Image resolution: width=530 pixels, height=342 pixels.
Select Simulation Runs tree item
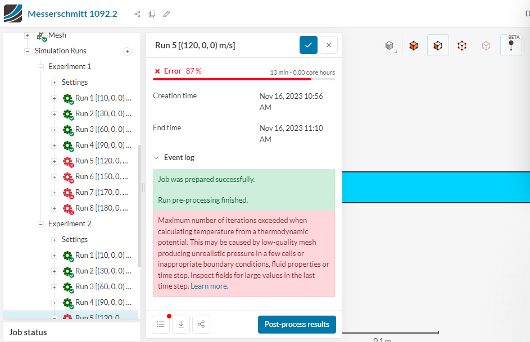(61, 51)
